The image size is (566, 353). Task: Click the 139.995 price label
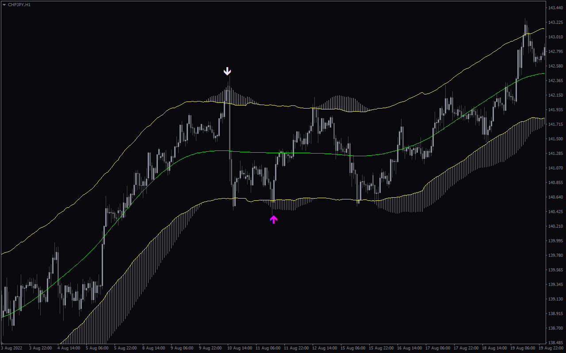coord(555,241)
